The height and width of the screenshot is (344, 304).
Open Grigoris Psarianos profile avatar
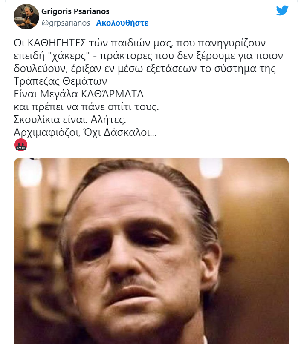[x=26, y=17]
